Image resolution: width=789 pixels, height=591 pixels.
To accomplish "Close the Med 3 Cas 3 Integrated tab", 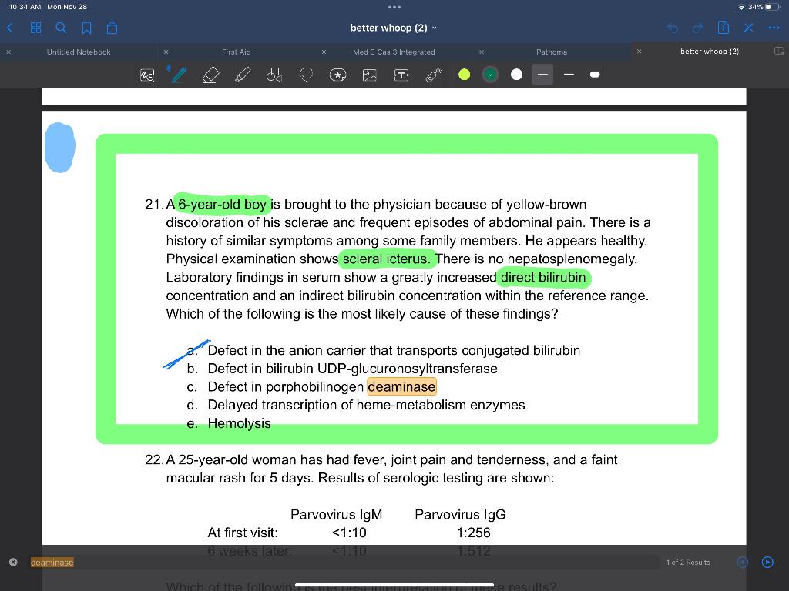I will coord(324,52).
